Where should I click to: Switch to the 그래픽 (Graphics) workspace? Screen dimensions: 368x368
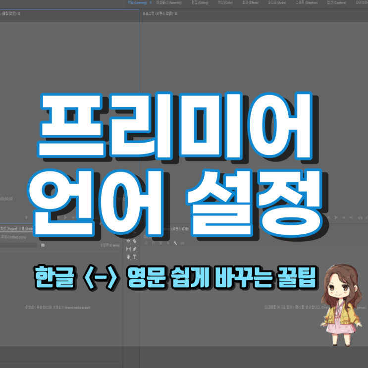[x=307, y=2]
